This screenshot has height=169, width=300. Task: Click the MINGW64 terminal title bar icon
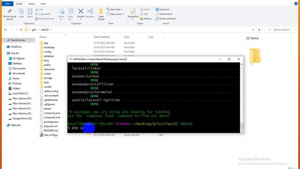(x=71, y=59)
